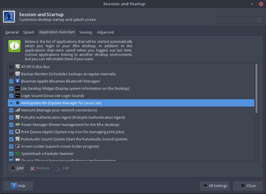Select "Login Sound (Linux Lite Login Sound)"

[x=52, y=96]
